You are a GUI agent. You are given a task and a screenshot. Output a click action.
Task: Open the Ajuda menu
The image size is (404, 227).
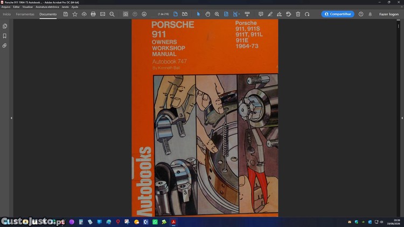[75, 7]
